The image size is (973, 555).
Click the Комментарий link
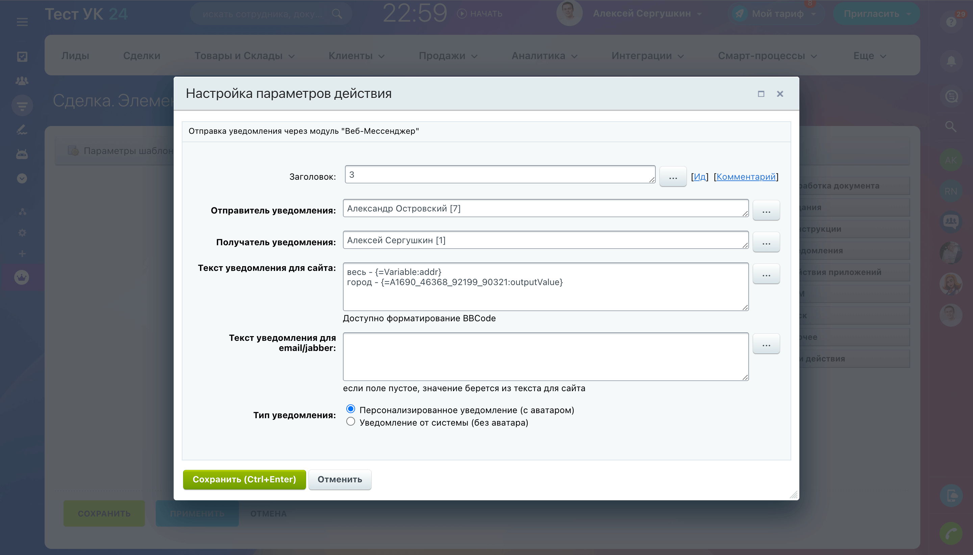[x=746, y=177]
